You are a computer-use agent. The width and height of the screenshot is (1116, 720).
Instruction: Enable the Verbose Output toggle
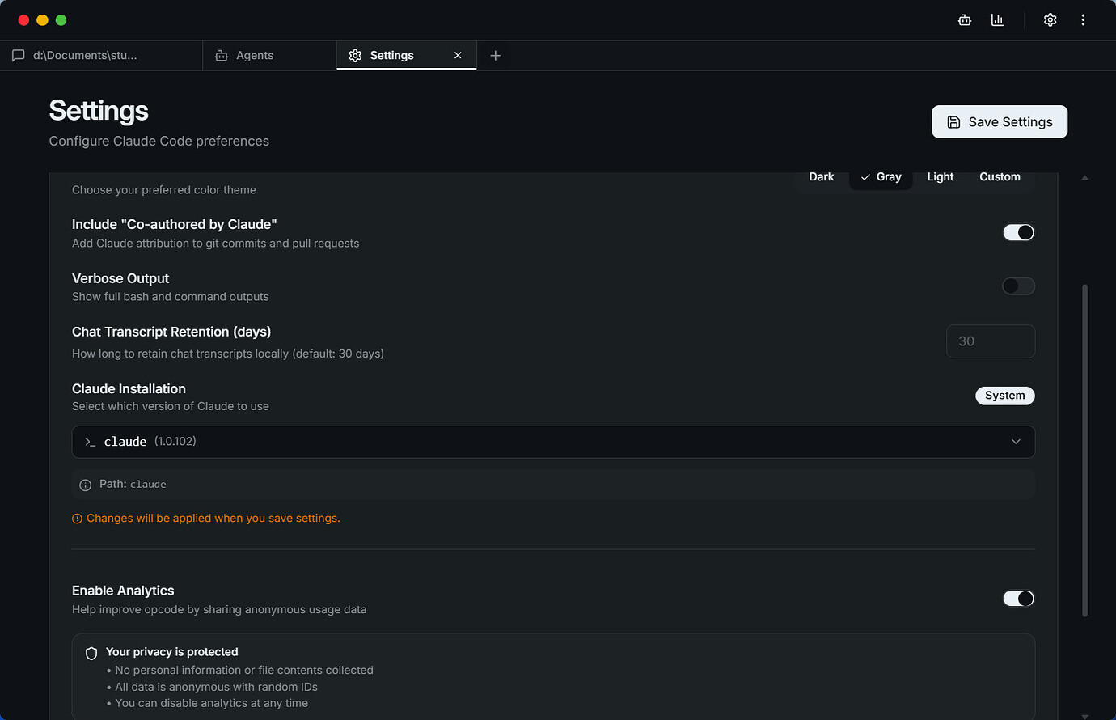click(x=1018, y=286)
